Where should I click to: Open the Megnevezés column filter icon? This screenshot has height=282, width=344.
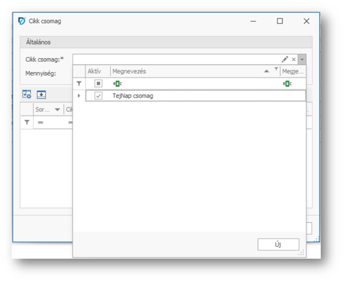click(x=276, y=70)
